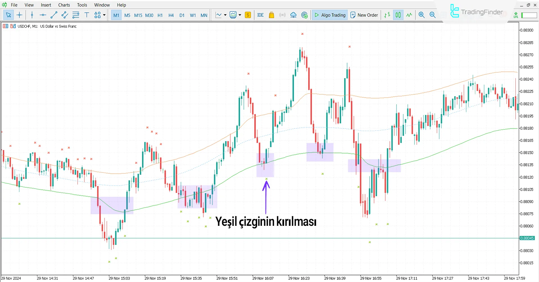
Task: Open the VPS cloud service
Action: click(x=293, y=15)
